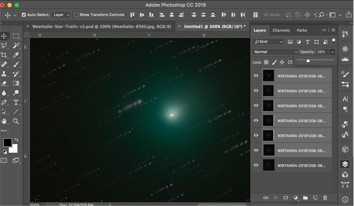Screen dimensions: 354x206
Task: Uncheck the Auto-Select checkbox
Action: coord(24,15)
